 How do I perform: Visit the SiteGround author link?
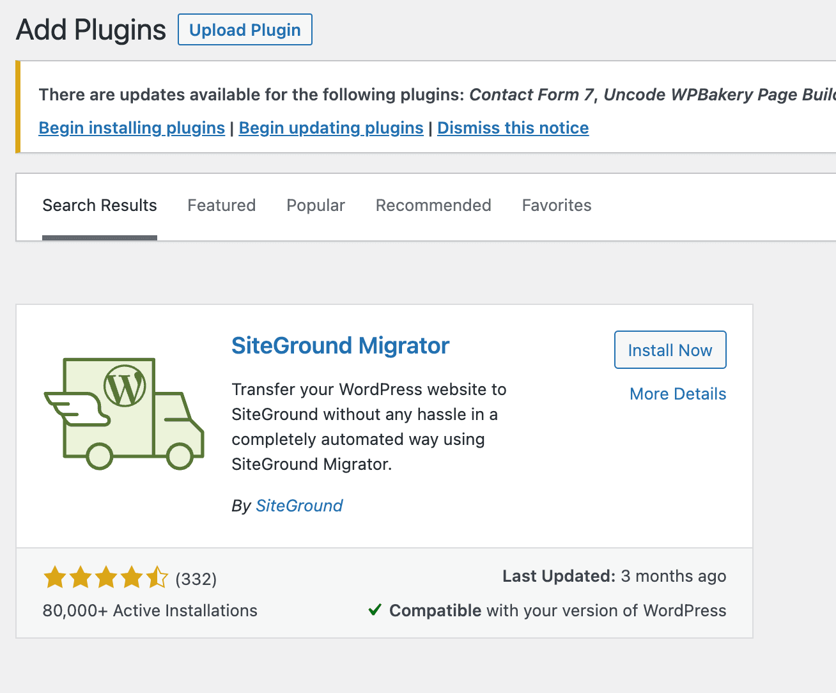(299, 506)
